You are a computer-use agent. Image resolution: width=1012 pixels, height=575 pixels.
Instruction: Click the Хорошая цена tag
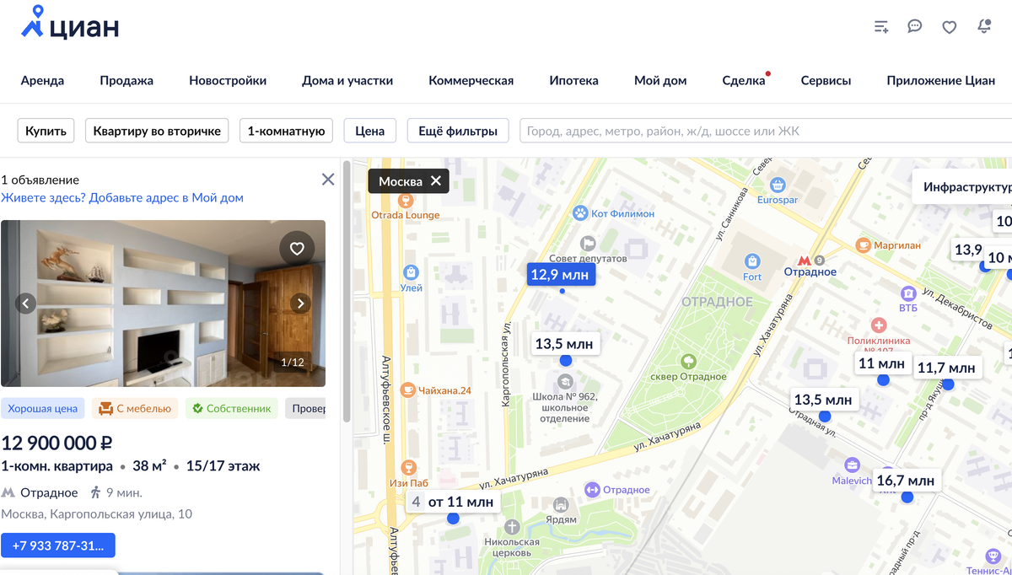click(x=43, y=409)
